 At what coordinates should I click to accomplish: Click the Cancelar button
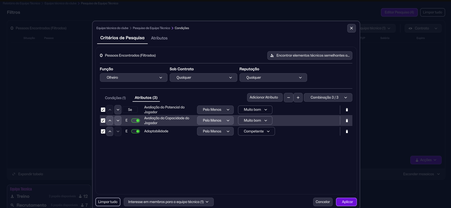pyautogui.click(x=323, y=202)
